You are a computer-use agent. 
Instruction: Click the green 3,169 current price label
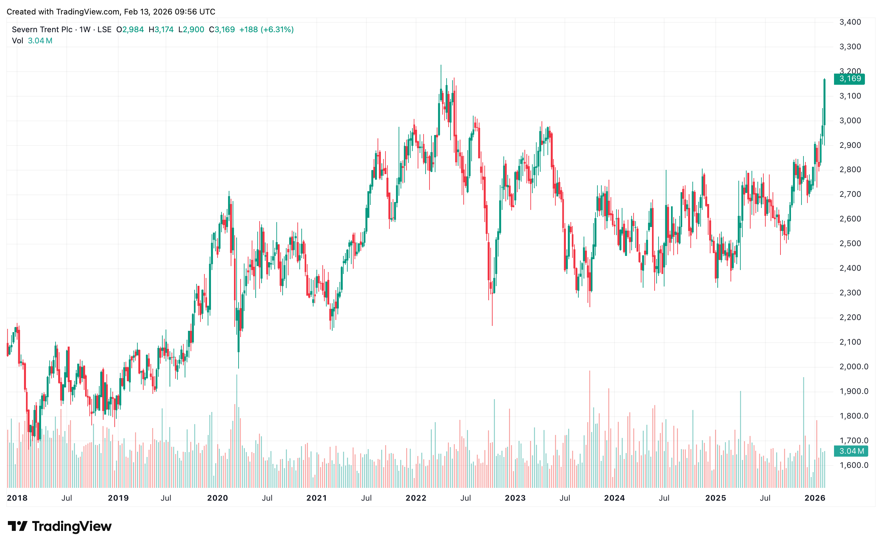pyautogui.click(x=849, y=79)
